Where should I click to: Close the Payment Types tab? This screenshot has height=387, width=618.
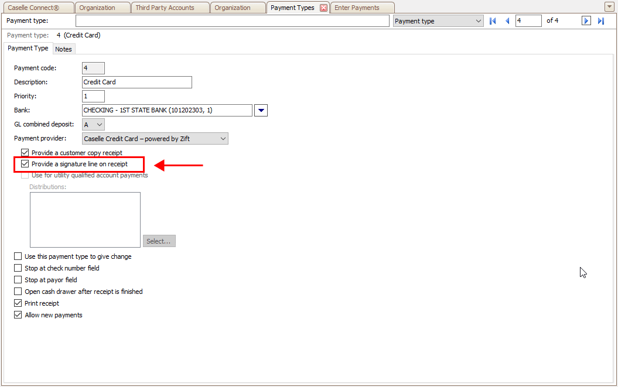pyautogui.click(x=323, y=8)
